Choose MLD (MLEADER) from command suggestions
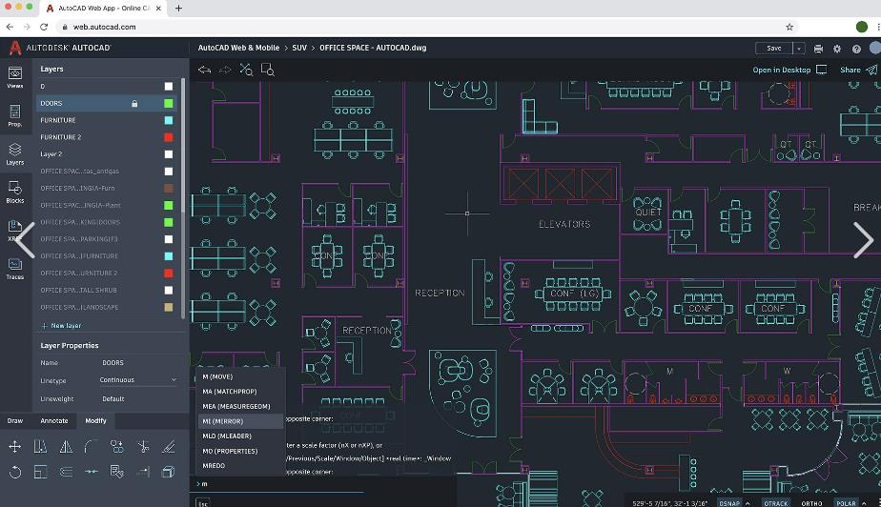Image resolution: width=881 pixels, height=507 pixels. [240, 436]
